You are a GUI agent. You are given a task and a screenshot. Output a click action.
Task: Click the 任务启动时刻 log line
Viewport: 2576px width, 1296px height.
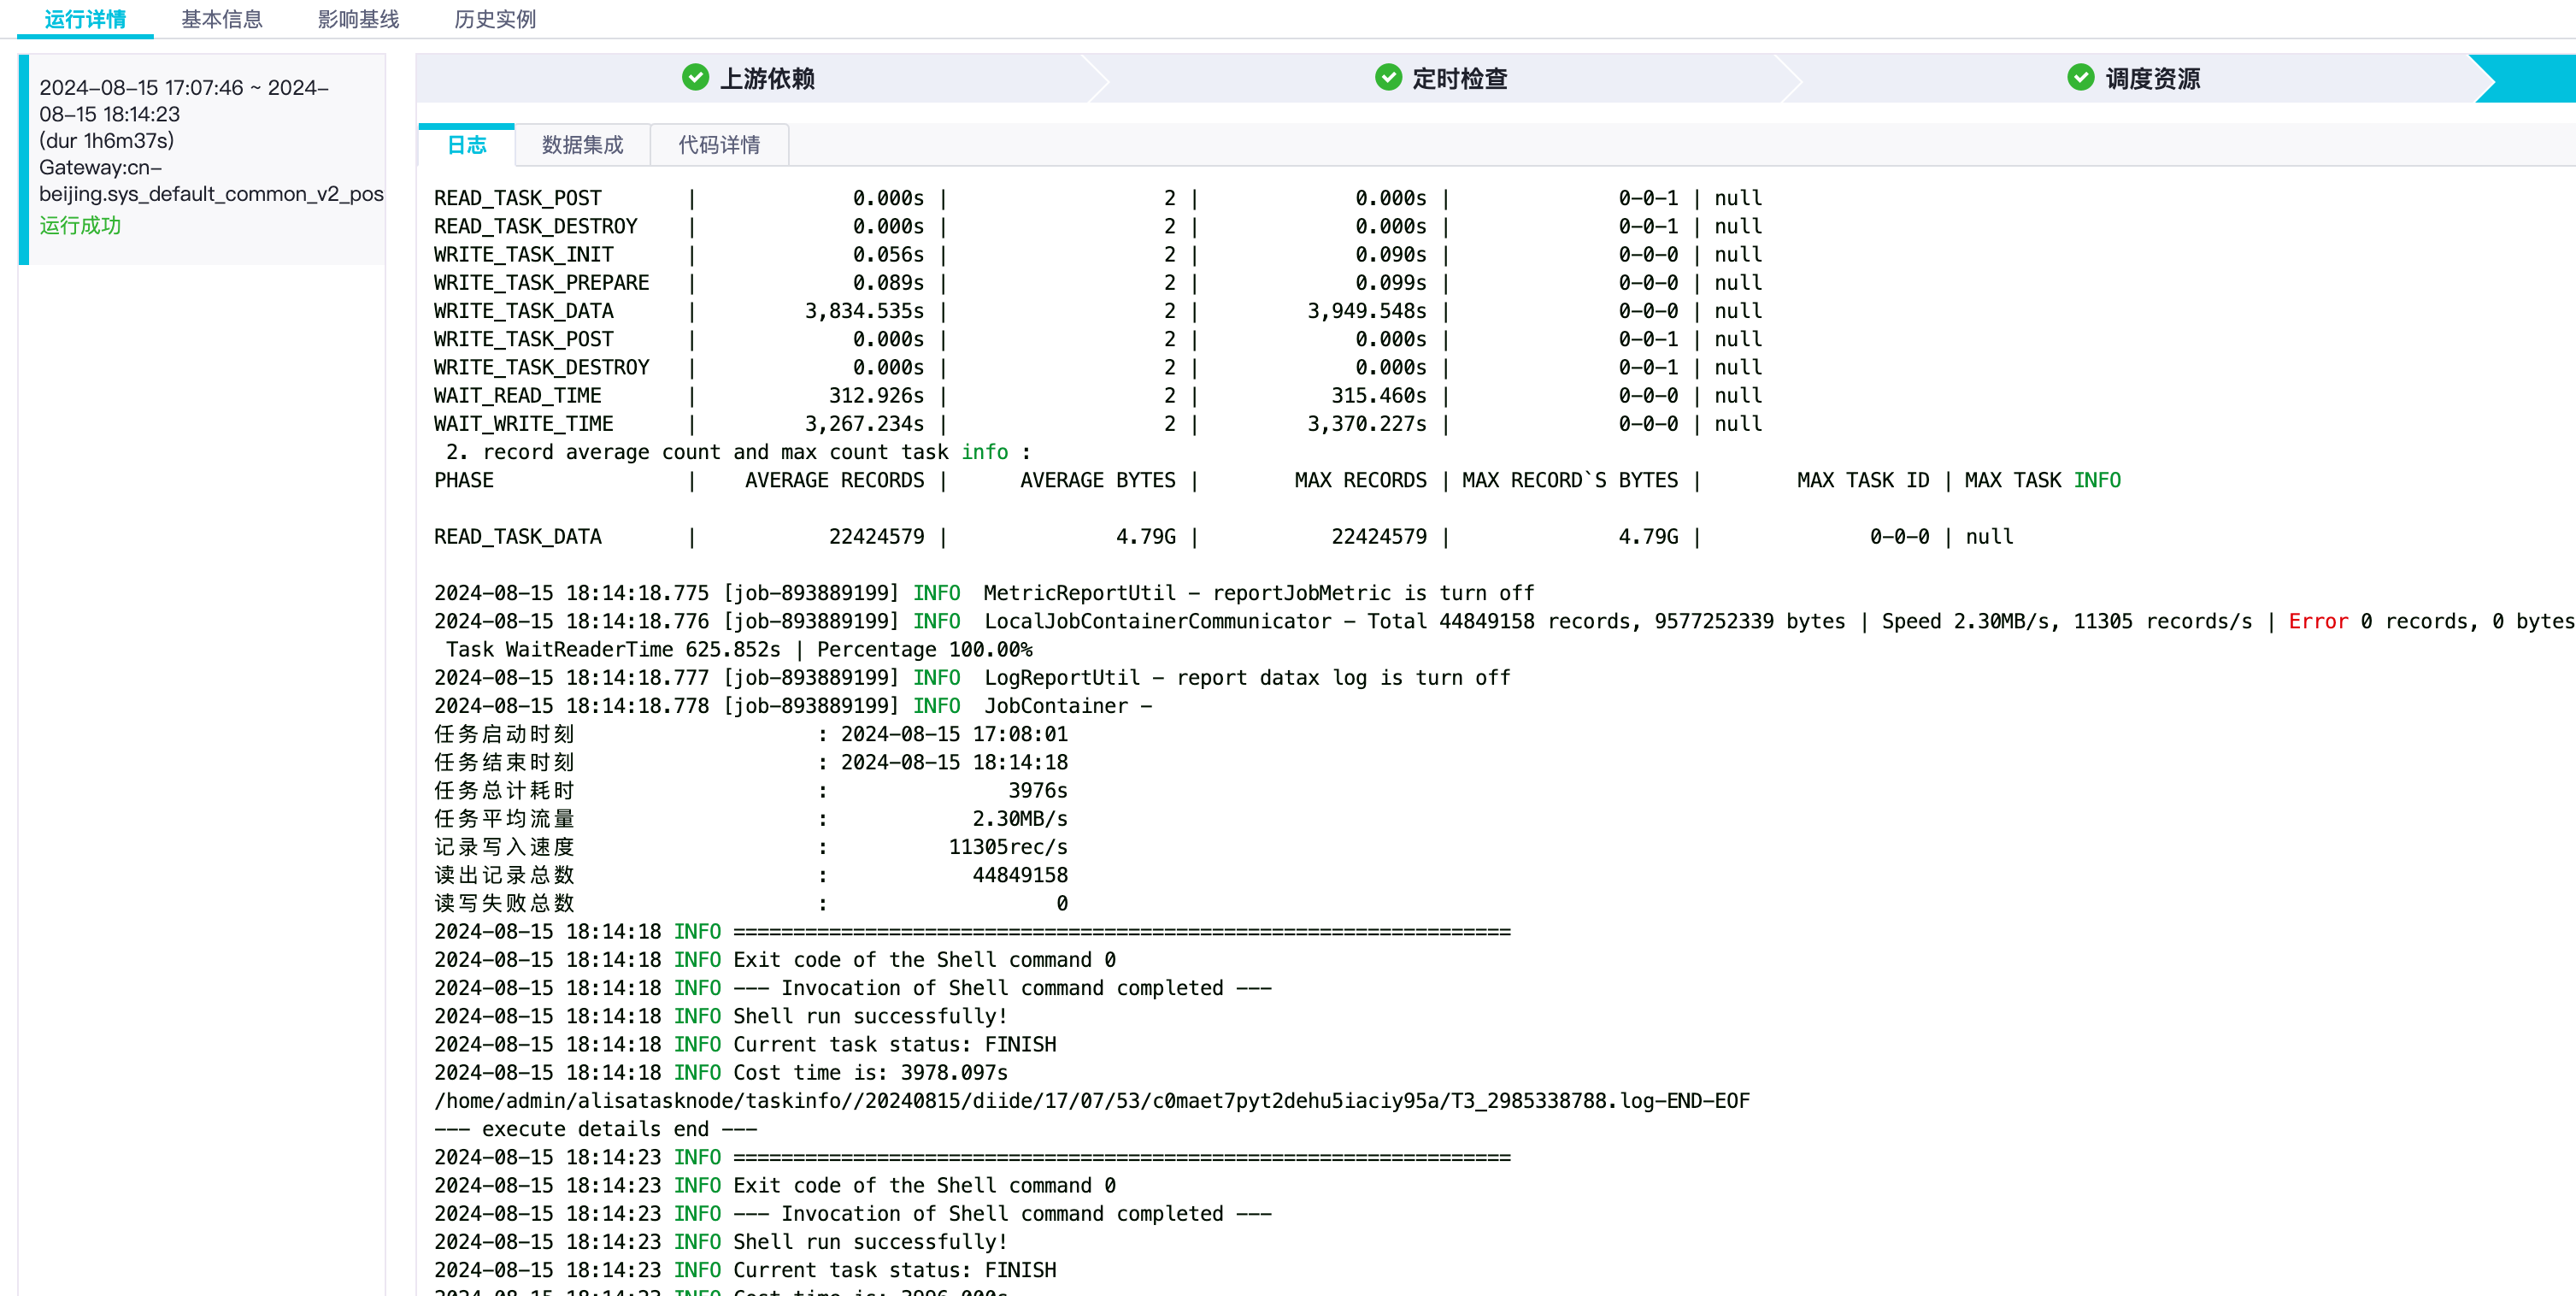(x=751, y=734)
